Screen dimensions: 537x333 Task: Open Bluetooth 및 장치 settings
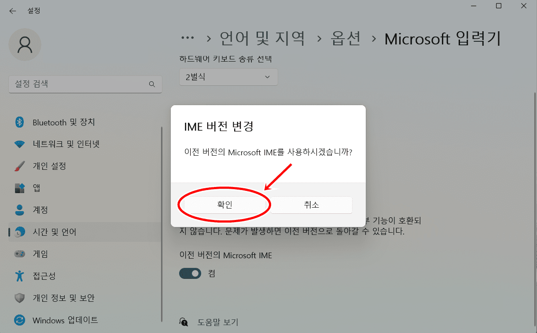85,122
